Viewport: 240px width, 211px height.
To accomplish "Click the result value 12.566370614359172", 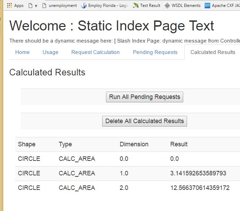I will [200, 188].
